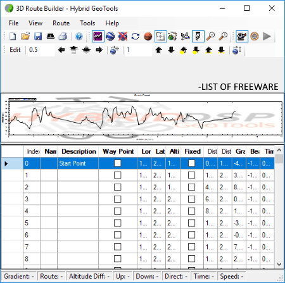Click the blue refresh arrows icon
285x283 pixels.
coord(136,36)
